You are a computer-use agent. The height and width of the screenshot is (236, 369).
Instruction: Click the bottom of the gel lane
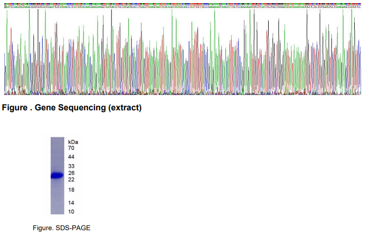57,212
